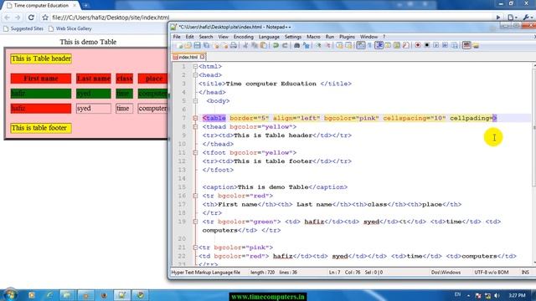The width and height of the screenshot is (536, 301).
Task: Click the ABC spell-check toolbar icon
Action: [x=466, y=45]
